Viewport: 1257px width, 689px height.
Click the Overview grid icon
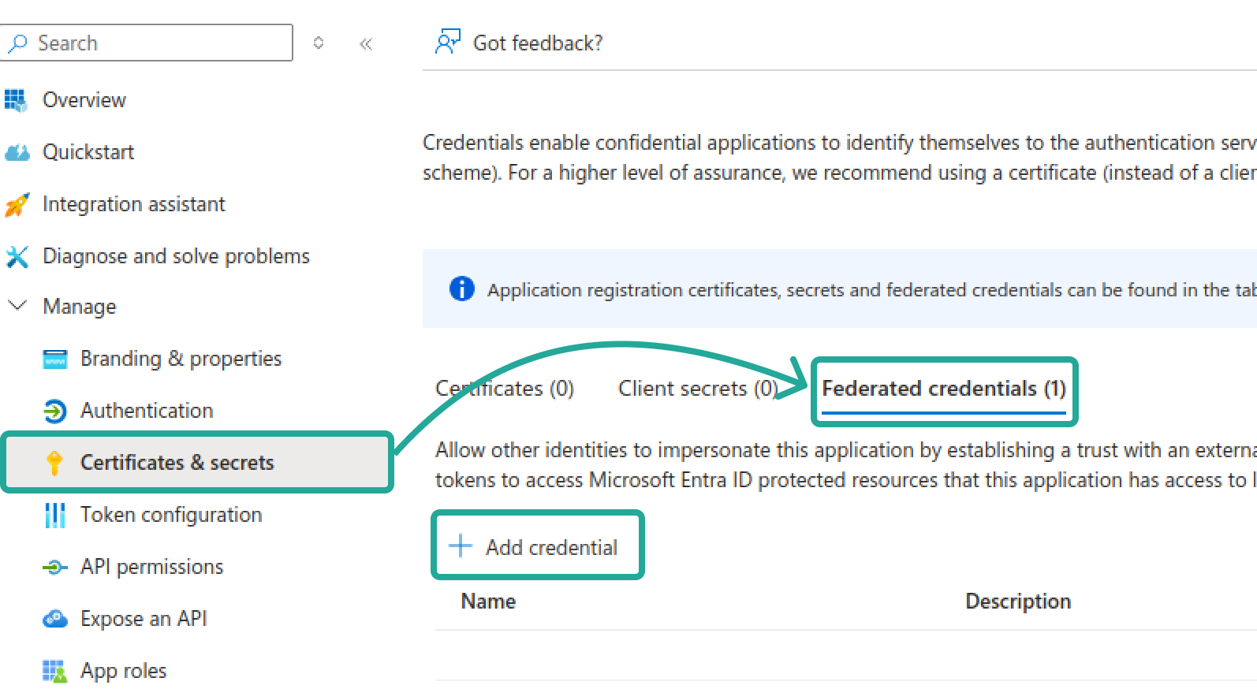pos(16,100)
